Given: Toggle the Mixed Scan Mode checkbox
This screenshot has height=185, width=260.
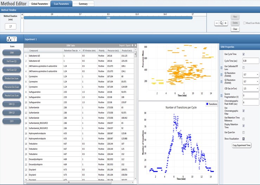Looking at the screenshot, I should [245, 23].
